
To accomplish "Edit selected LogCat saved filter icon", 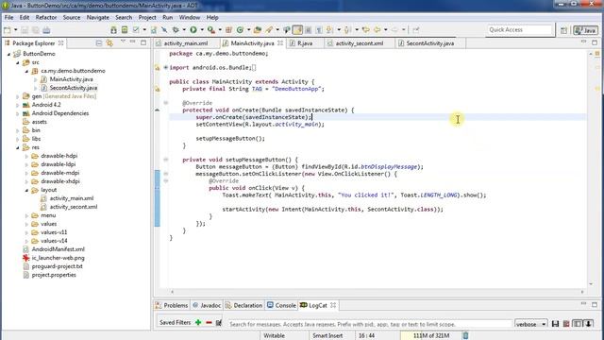I will pyautogui.click(x=218, y=322).
